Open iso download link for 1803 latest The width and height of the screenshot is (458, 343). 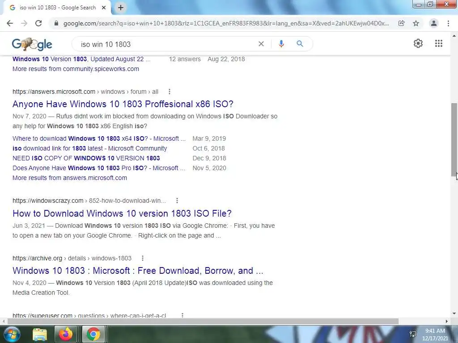tap(89, 148)
